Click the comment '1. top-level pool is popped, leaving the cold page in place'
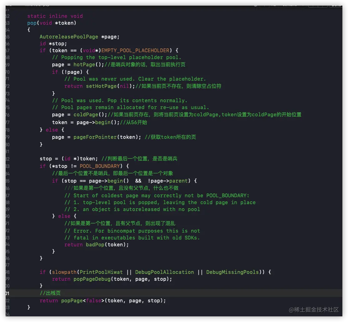 point(160,203)
